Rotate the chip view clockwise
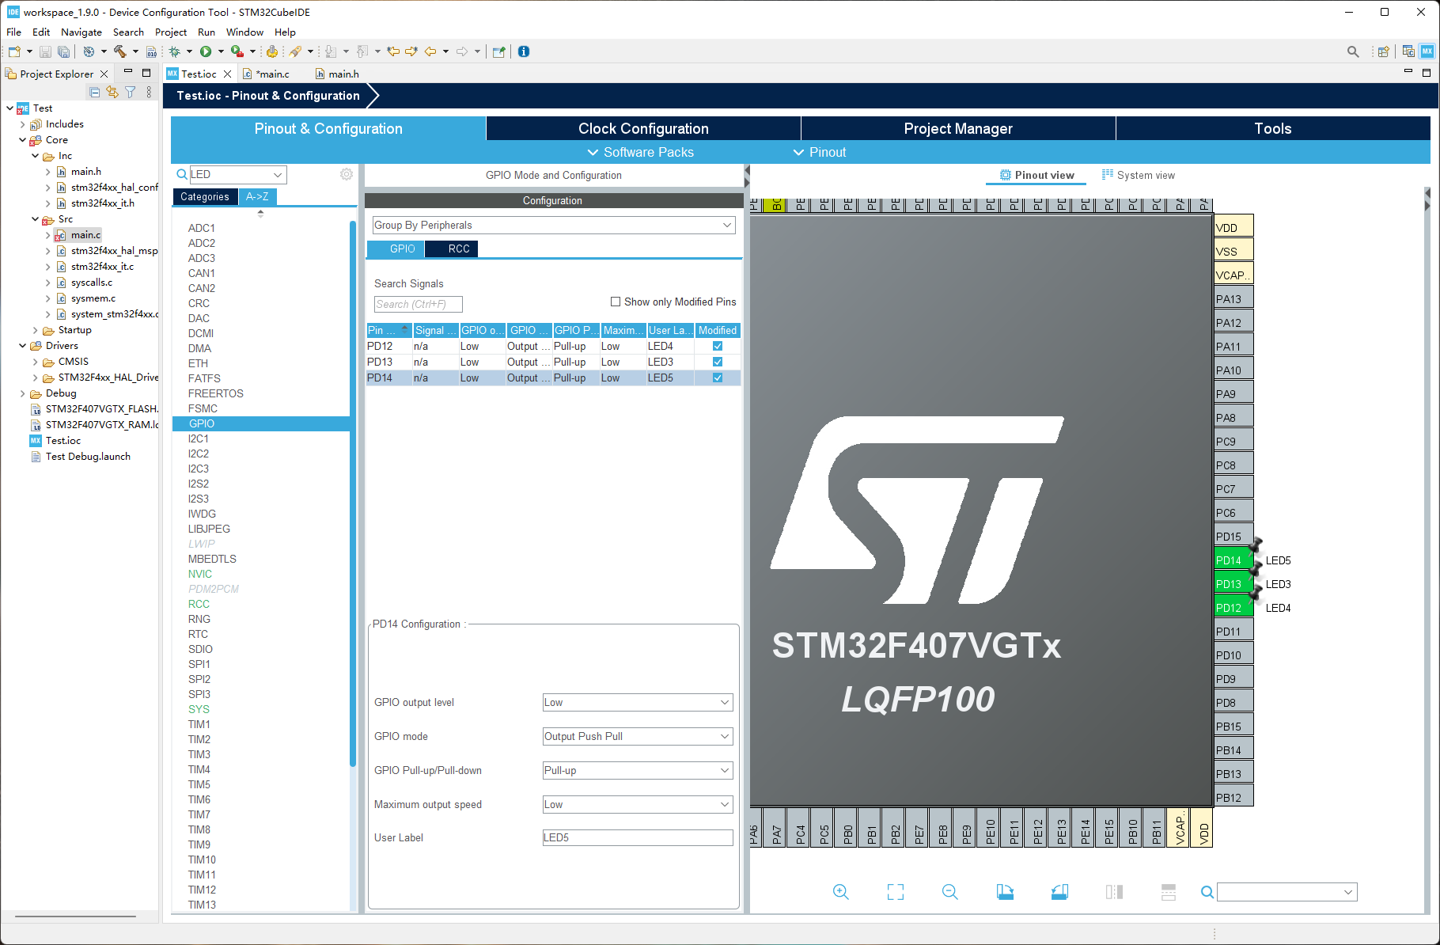The width and height of the screenshot is (1440, 945). point(1005,892)
